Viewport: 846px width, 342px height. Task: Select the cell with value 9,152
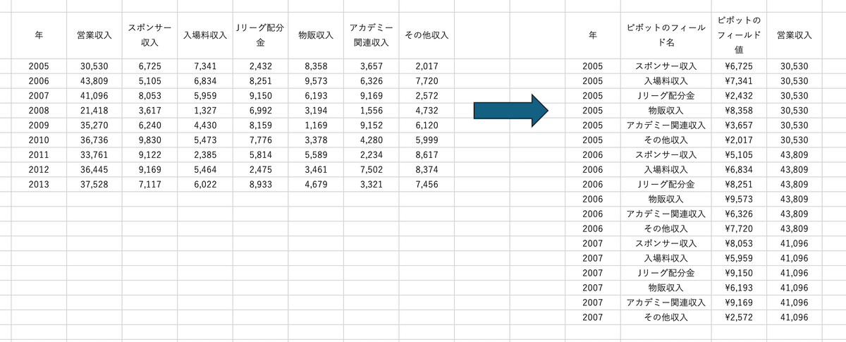(371, 125)
